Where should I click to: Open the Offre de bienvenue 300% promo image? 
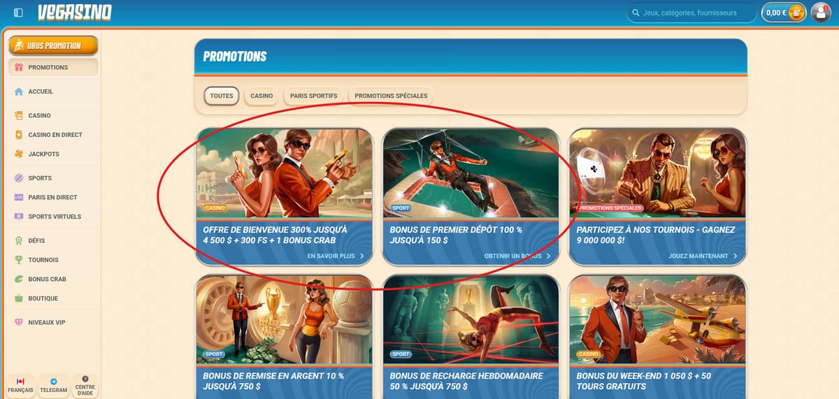[285, 173]
